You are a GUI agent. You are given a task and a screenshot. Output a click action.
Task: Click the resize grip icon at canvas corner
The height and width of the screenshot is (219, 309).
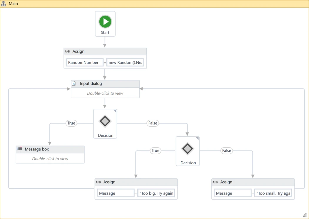(305, 215)
